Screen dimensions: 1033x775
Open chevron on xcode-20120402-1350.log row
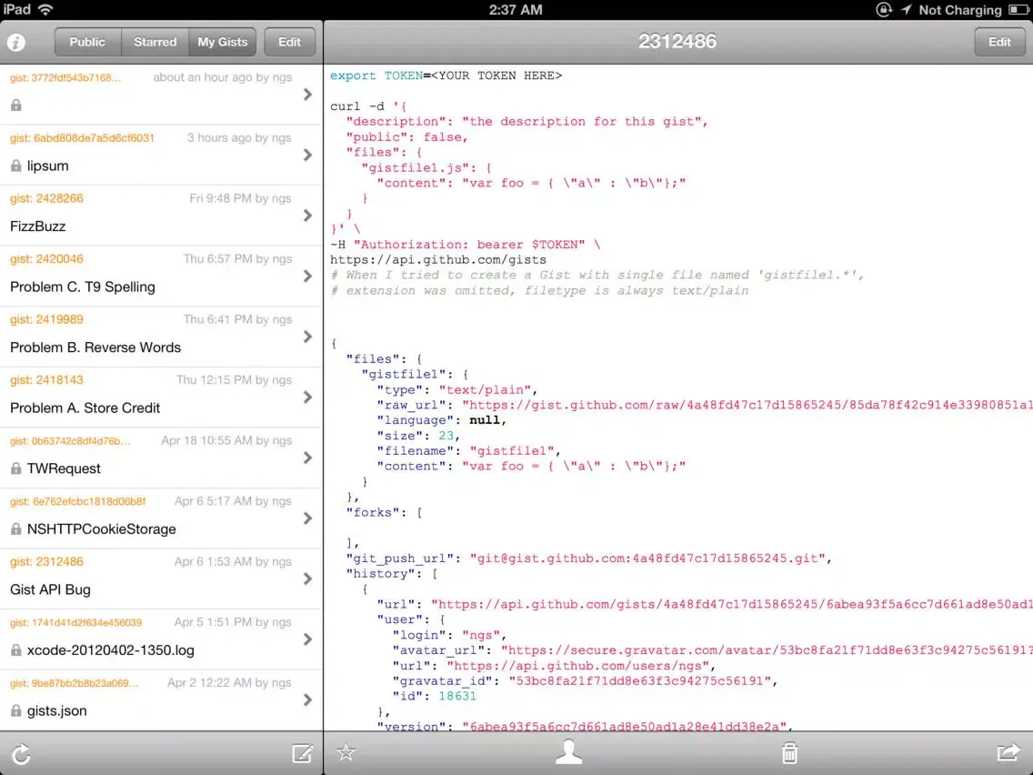[x=307, y=640]
